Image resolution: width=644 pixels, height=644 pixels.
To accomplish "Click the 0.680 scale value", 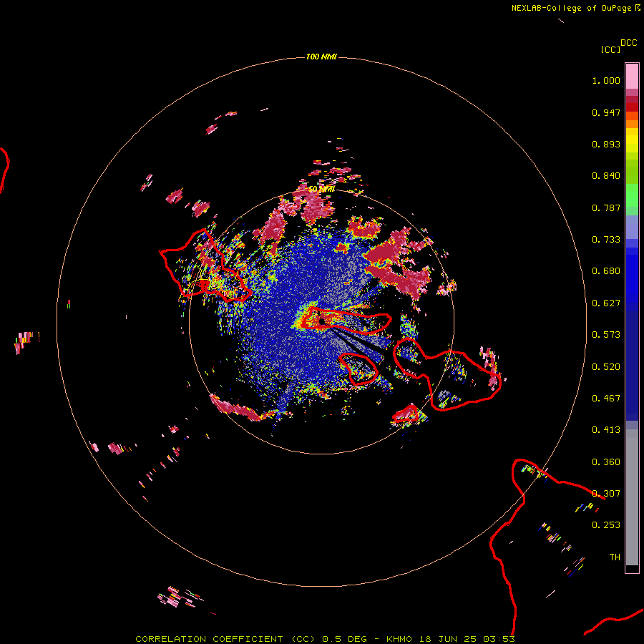I will click(x=606, y=271).
